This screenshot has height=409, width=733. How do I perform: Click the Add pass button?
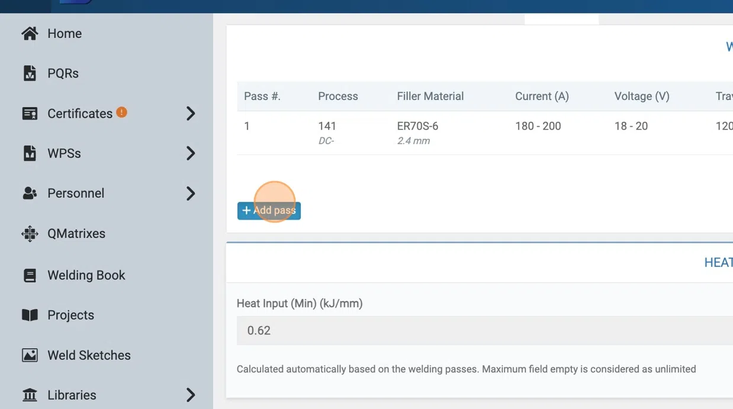(269, 211)
